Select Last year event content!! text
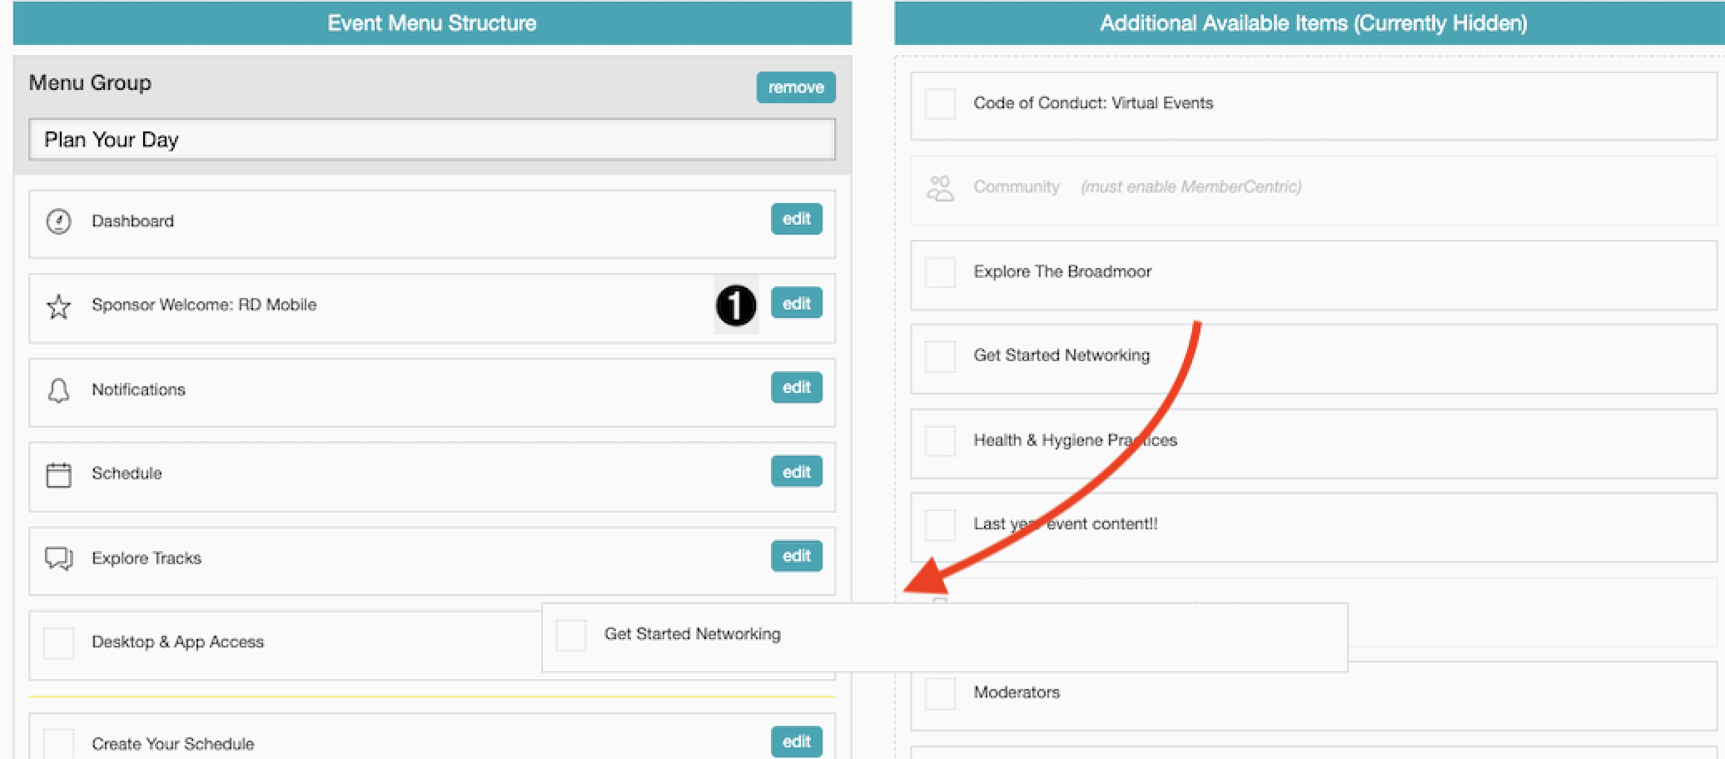This screenshot has height=759, width=1725. pos(1066,524)
